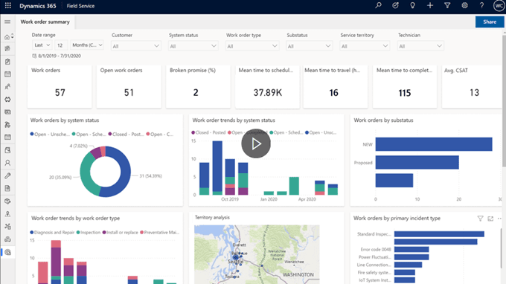Open search with the magnifier icon
The width and height of the screenshot is (506, 284).
378,5
